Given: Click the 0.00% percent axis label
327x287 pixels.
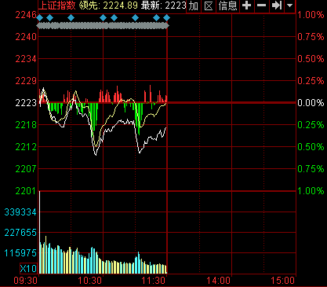Looking at the screenshot, I should pyautogui.click(x=311, y=103).
